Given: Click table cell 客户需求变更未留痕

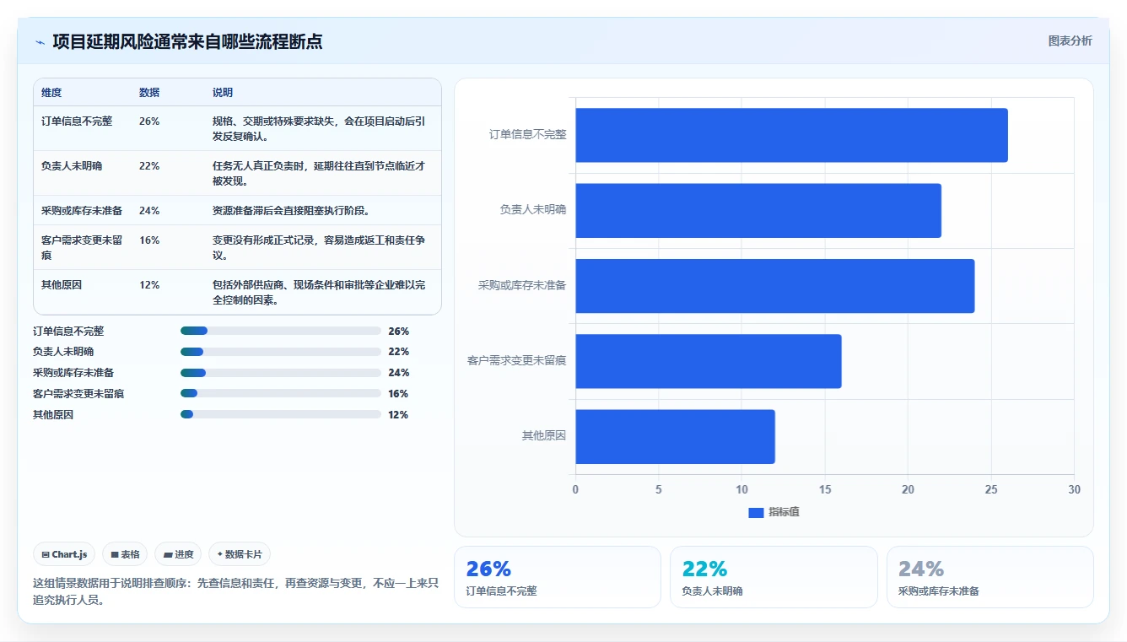Looking at the screenshot, I should [x=82, y=247].
